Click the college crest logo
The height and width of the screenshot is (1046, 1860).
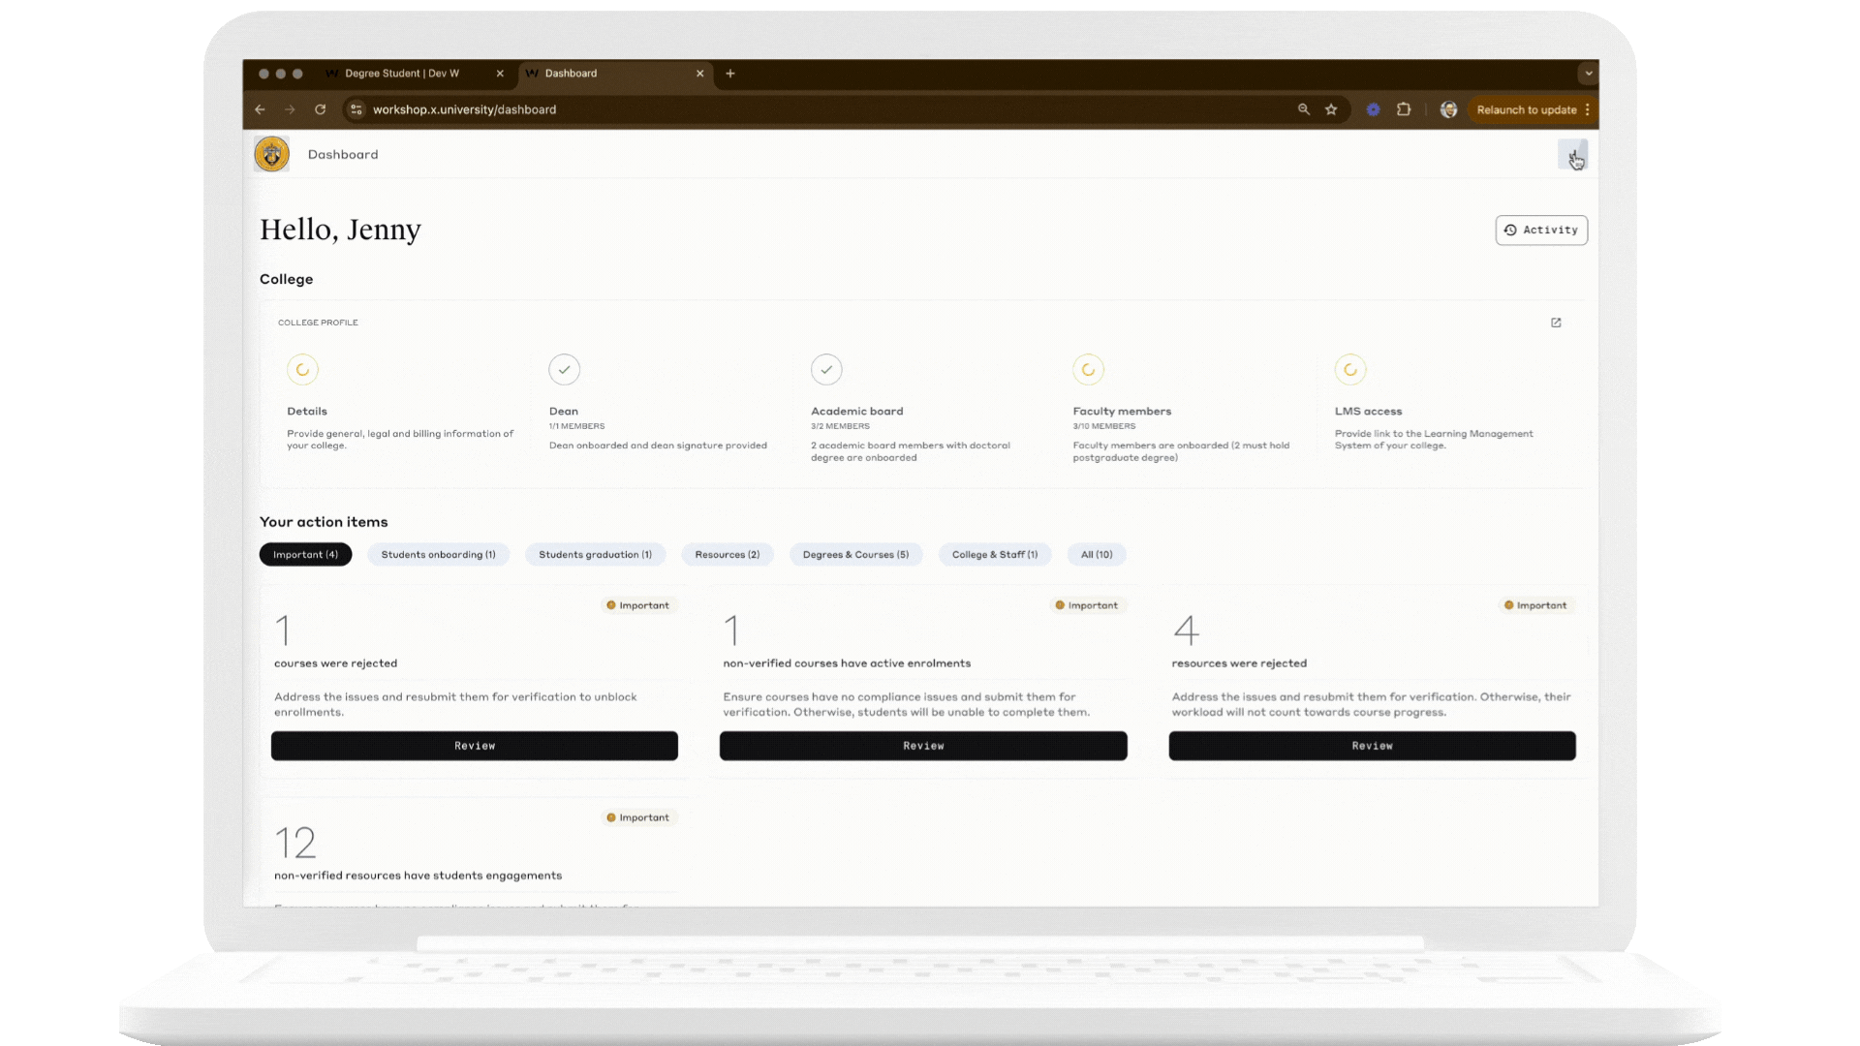271,154
